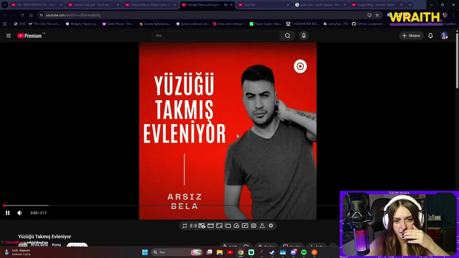Open the weather widget Sıckl. düşecek
This screenshot has height=258, width=459.
pos(18,252)
